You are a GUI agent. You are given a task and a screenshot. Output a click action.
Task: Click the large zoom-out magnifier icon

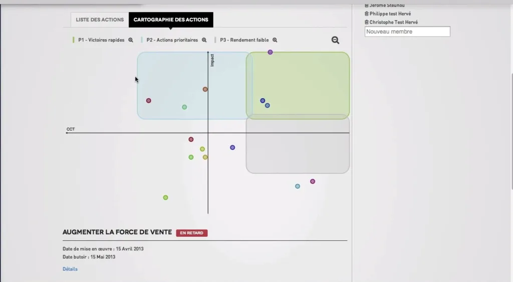[335, 40]
